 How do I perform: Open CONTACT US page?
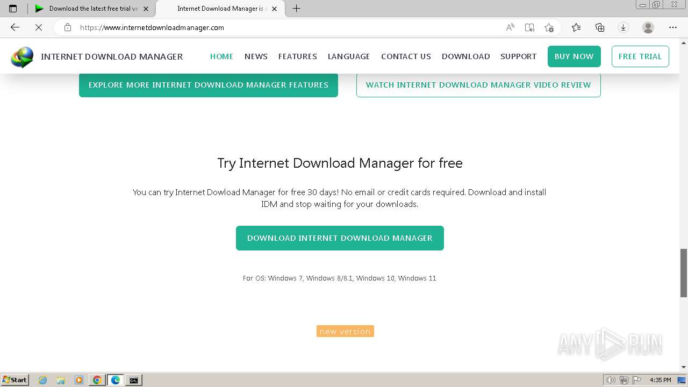point(406,56)
